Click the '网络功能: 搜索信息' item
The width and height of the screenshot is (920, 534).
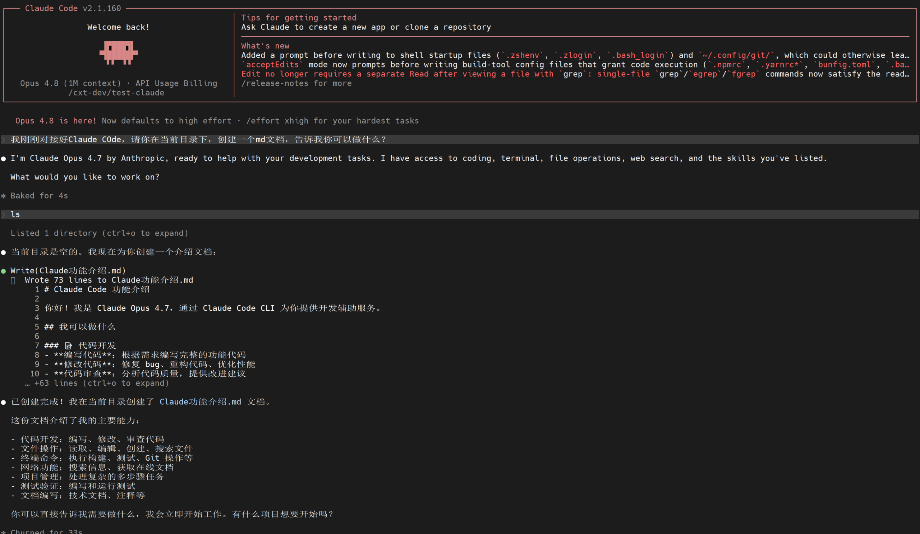point(92,467)
